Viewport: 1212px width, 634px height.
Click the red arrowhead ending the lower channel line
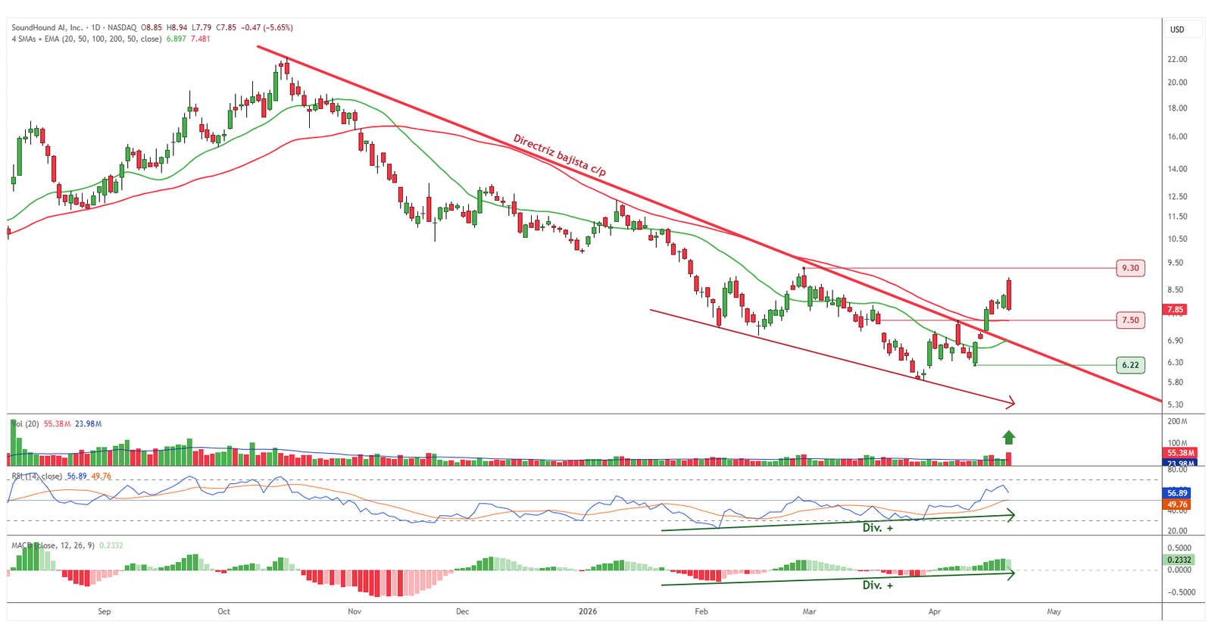point(1011,403)
